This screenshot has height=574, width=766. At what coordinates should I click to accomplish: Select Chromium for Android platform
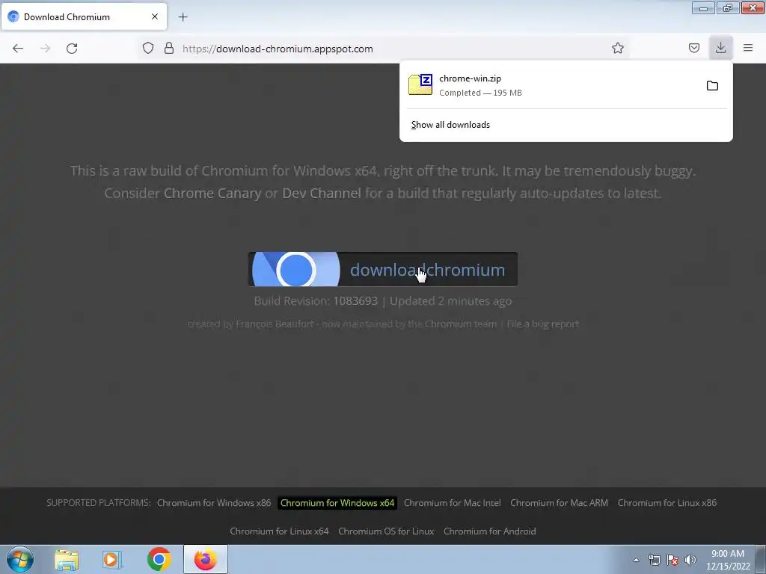pyautogui.click(x=489, y=531)
